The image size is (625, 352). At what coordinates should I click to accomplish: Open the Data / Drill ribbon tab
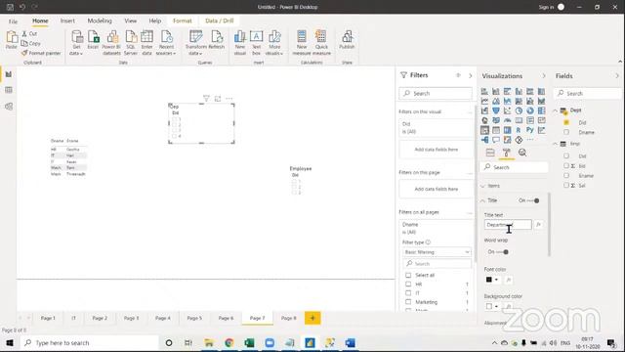coord(219,21)
